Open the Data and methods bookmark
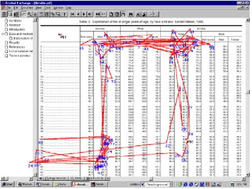This screenshot has width=252, height=189. pyautogui.click(x=21, y=34)
